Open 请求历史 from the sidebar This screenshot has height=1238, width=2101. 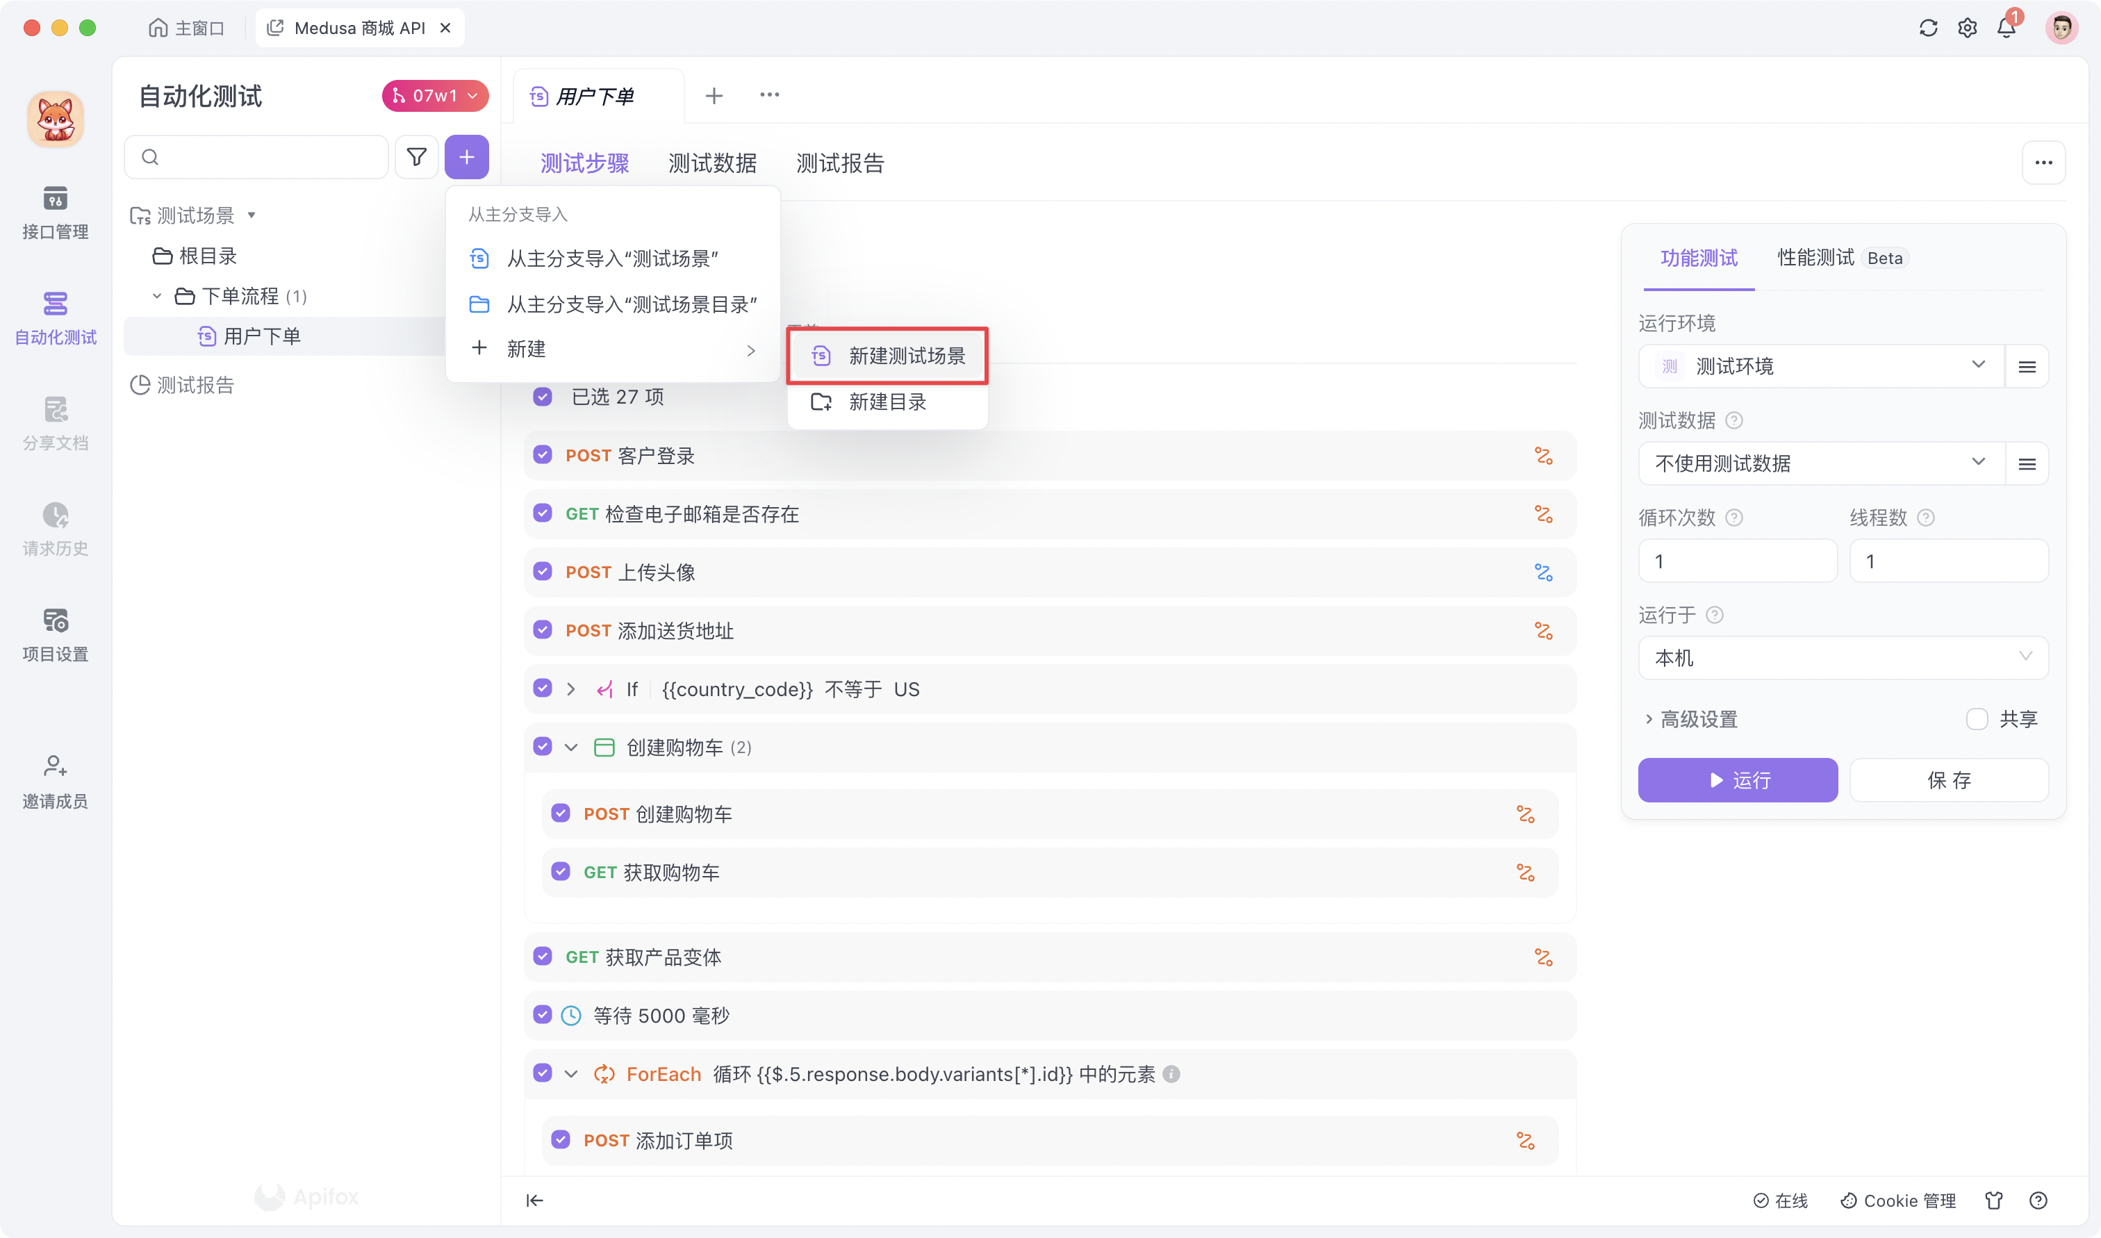[54, 526]
